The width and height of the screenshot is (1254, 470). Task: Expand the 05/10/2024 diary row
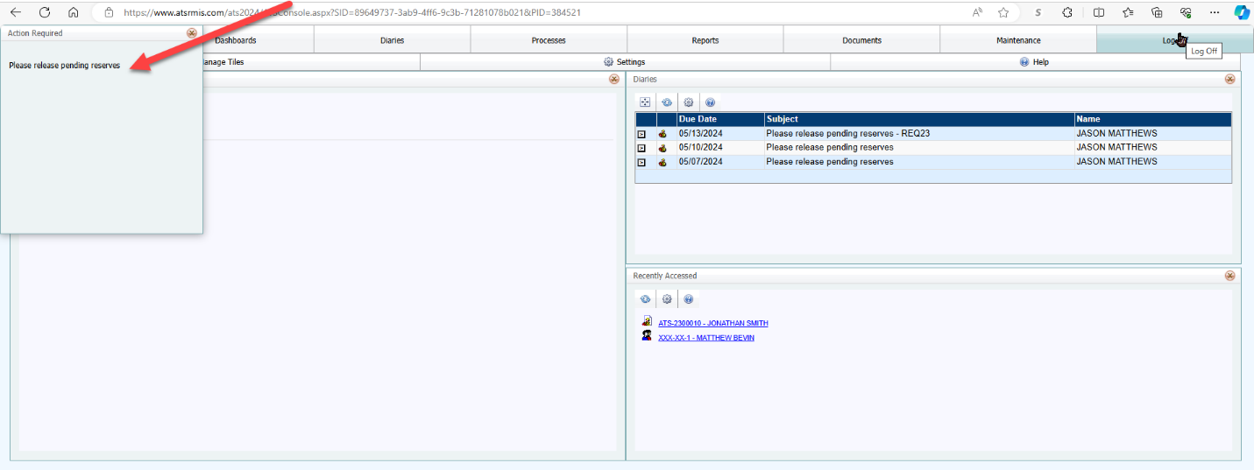coord(641,148)
